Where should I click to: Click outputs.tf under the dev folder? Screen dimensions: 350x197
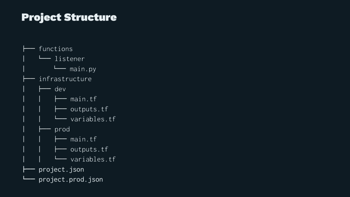point(89,109)
